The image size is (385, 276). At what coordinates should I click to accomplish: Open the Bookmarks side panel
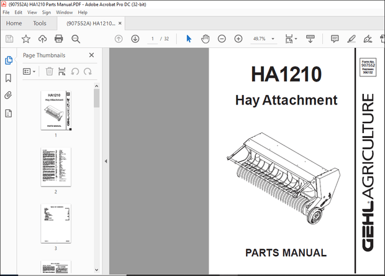pos(9,78)
